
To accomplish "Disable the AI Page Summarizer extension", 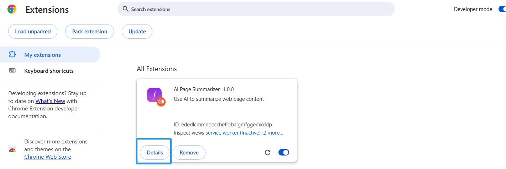I will tap(283, 153).
